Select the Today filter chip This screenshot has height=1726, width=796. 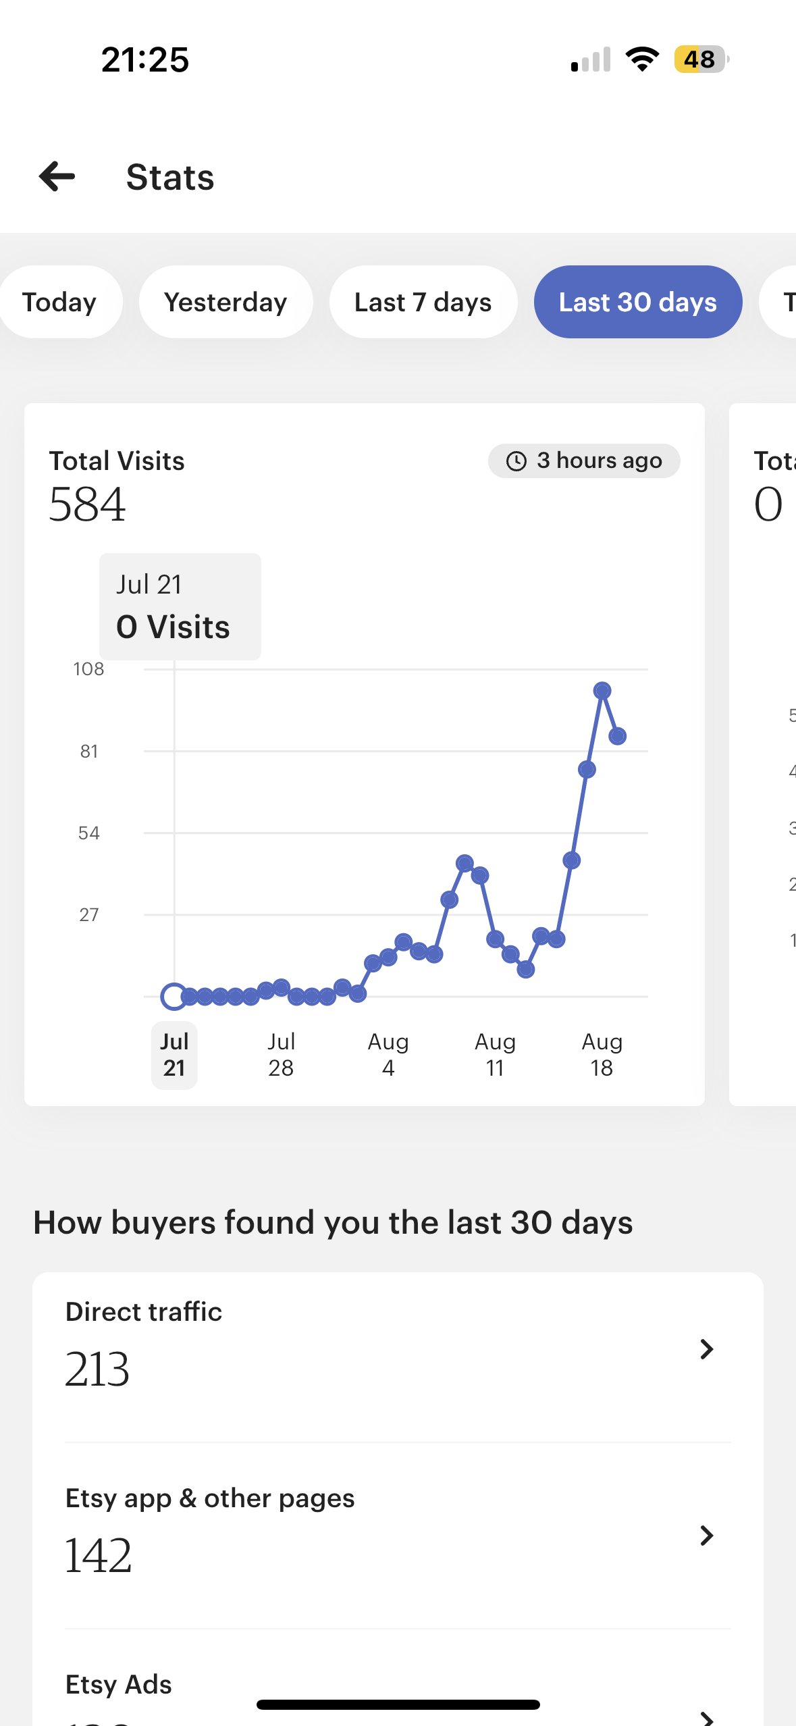coord(61,302)
